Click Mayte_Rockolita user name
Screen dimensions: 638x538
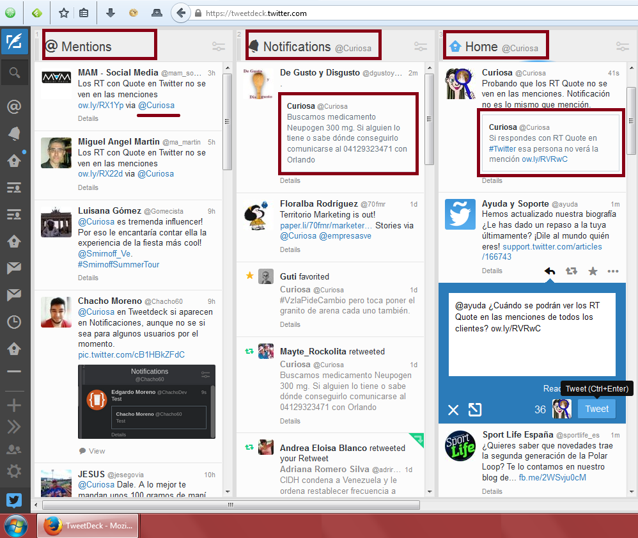pos(313,351)
